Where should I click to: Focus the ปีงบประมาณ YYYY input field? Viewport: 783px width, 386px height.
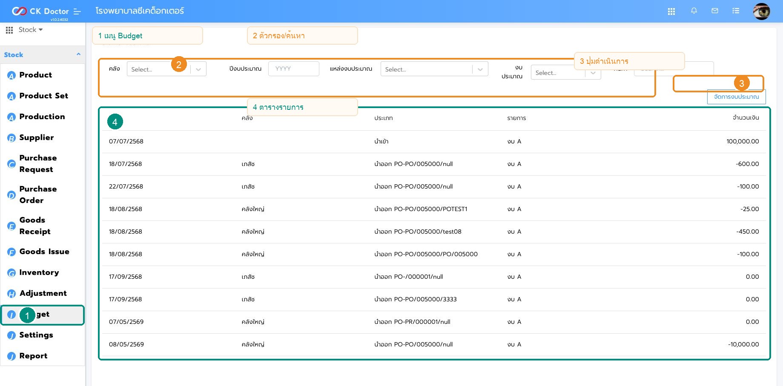click(294, 69)
